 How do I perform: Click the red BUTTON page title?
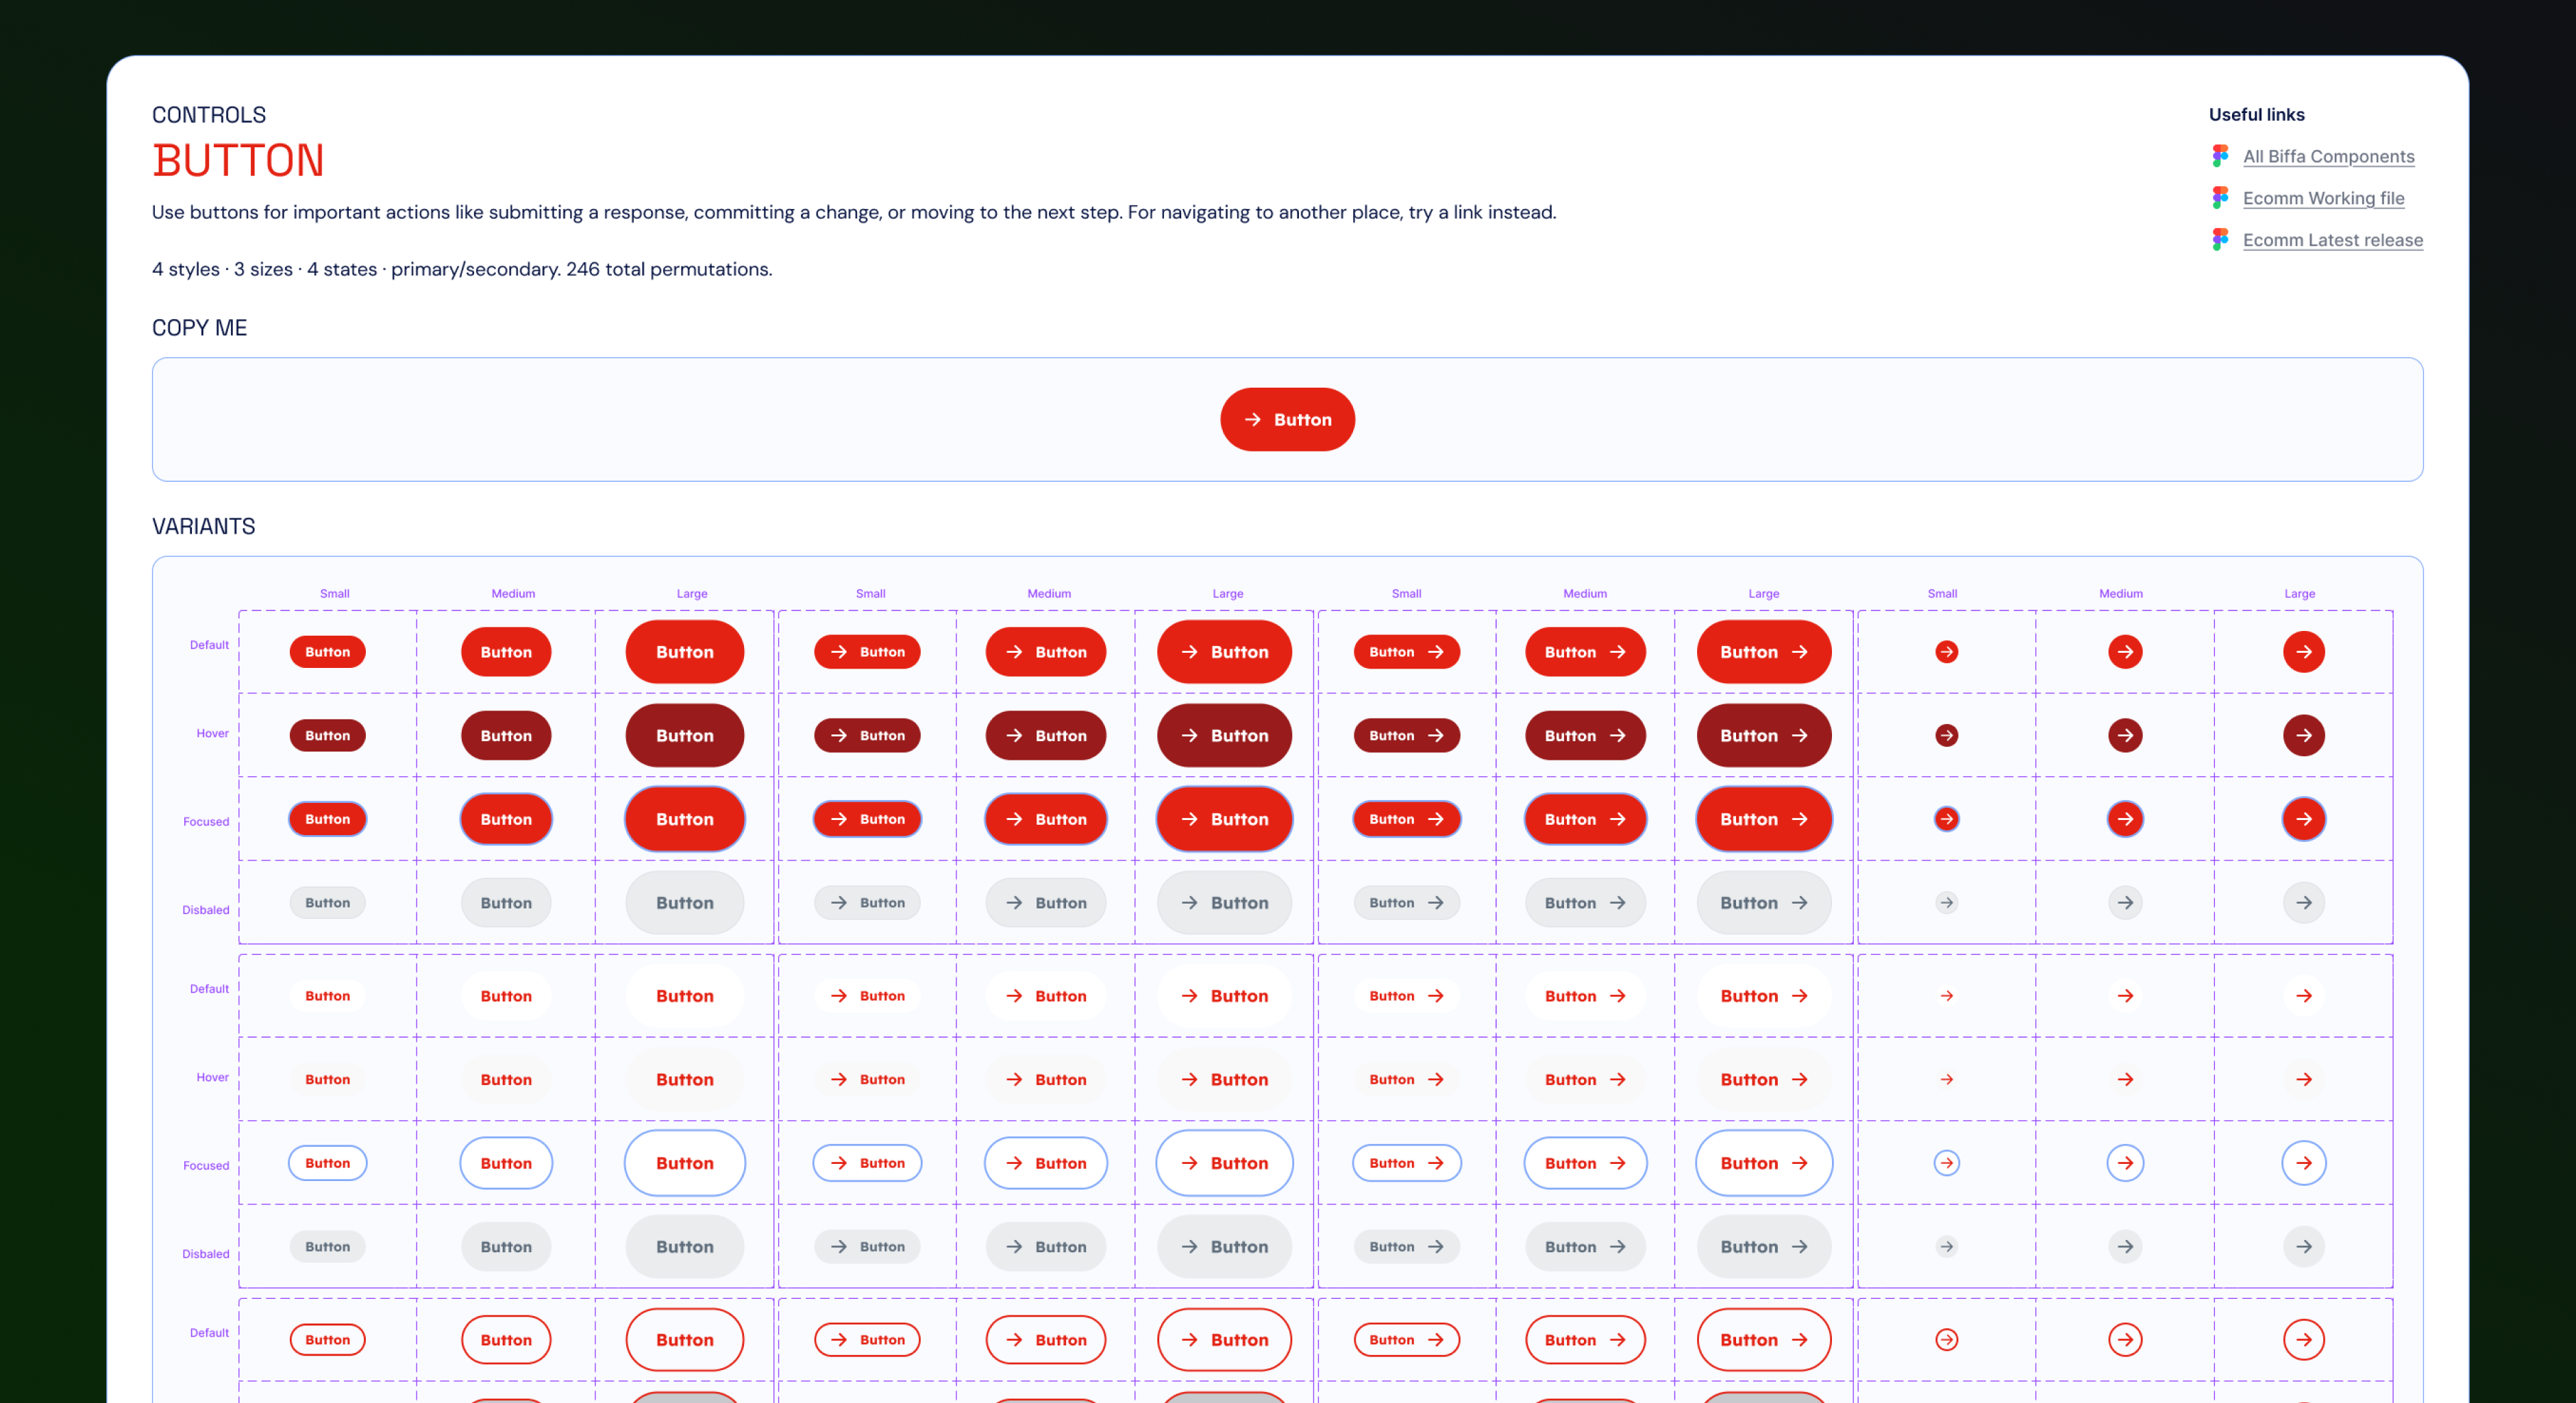(x=238, y=160)
